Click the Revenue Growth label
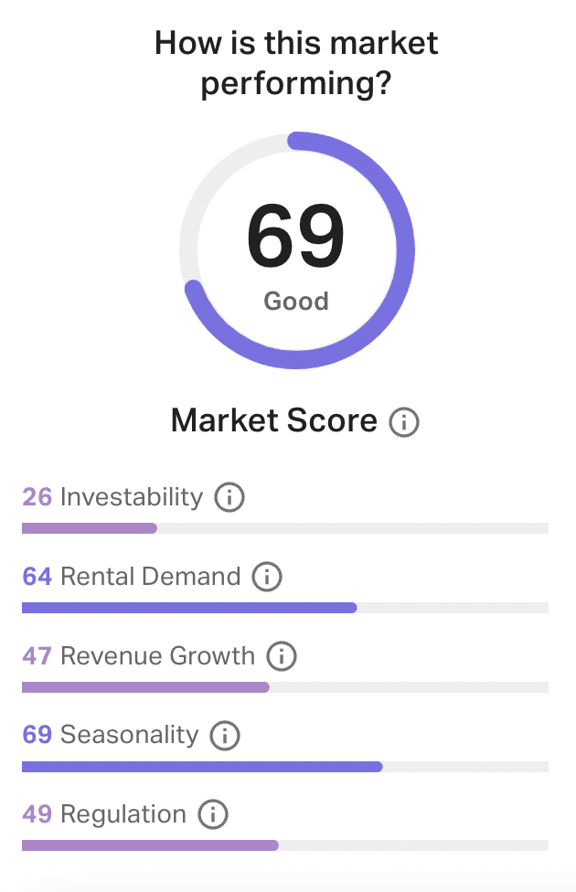576x892 pixels. click(157, 656)
